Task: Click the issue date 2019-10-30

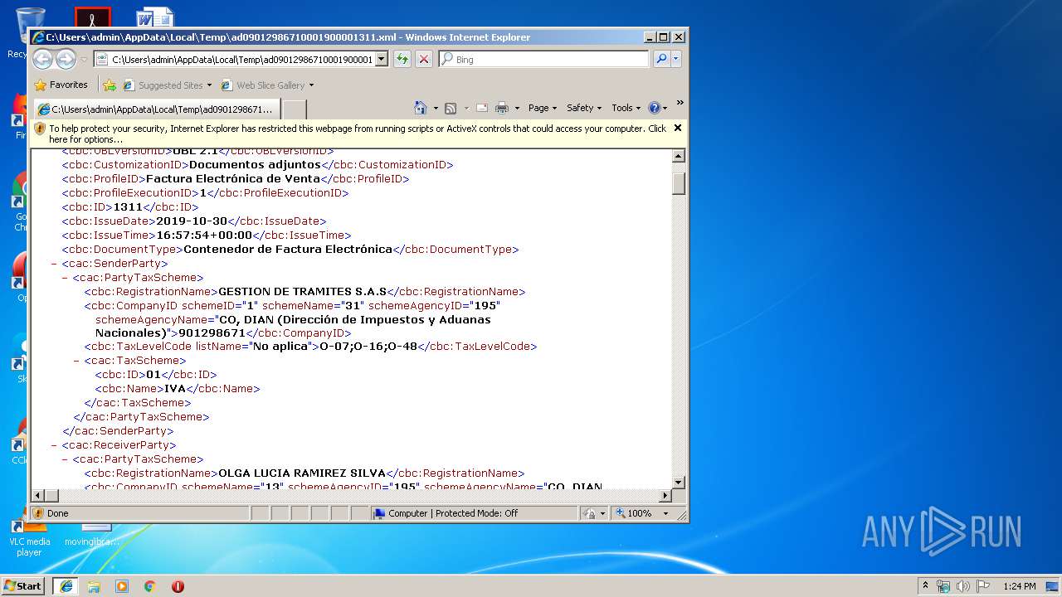Action: click(x=192, y=221)
